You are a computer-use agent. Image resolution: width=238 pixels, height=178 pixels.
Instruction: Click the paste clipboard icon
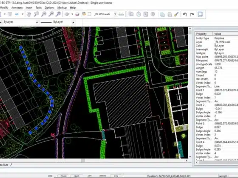click(170, 14)
